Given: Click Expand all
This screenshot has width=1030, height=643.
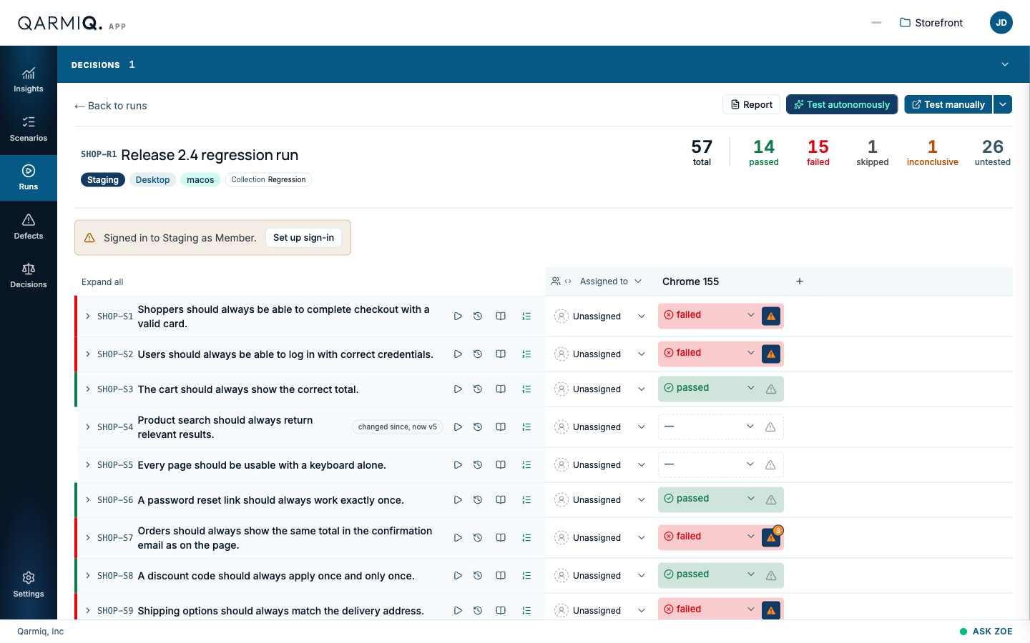Looking at the screenshot, I should pos(102,282).
